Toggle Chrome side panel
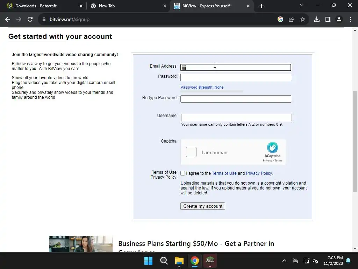The width and height of the screenshot is (358, 269). click(x=328, y=20)
